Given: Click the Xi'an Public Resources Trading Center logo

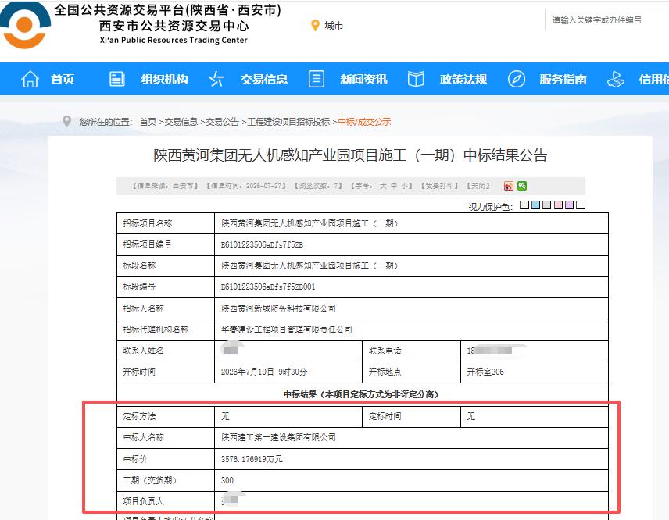Looking at the screenshot, I should point(25,26).
